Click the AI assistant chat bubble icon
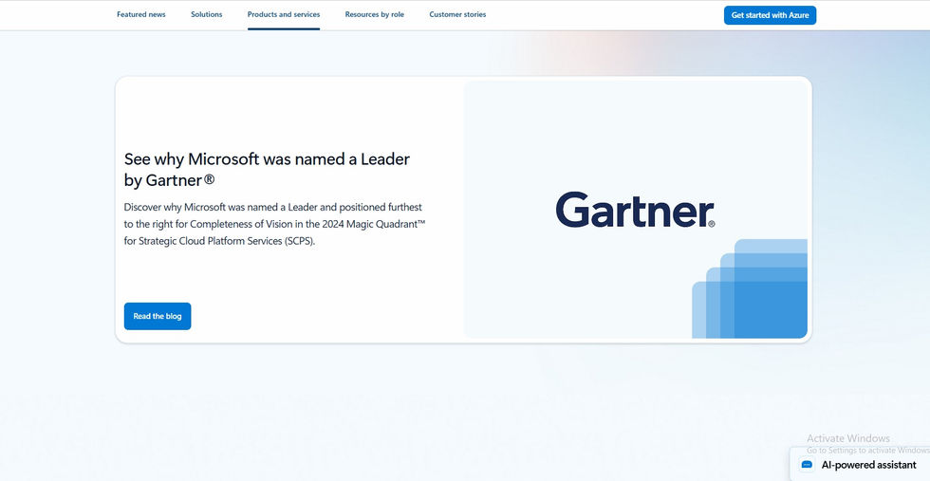This screenshot has width=930, height=481. (807, 464)
